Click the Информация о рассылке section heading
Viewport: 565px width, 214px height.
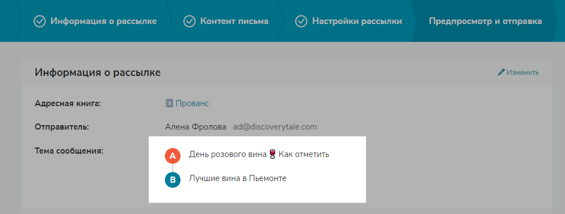[x=98, y=73]
